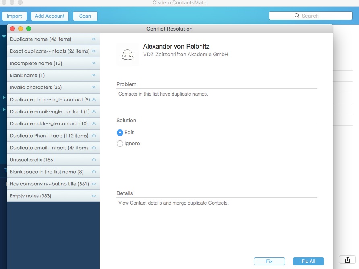The image size is (359, 269).
Task: Click the magnifier icon in search field
Action: (297, 16)
